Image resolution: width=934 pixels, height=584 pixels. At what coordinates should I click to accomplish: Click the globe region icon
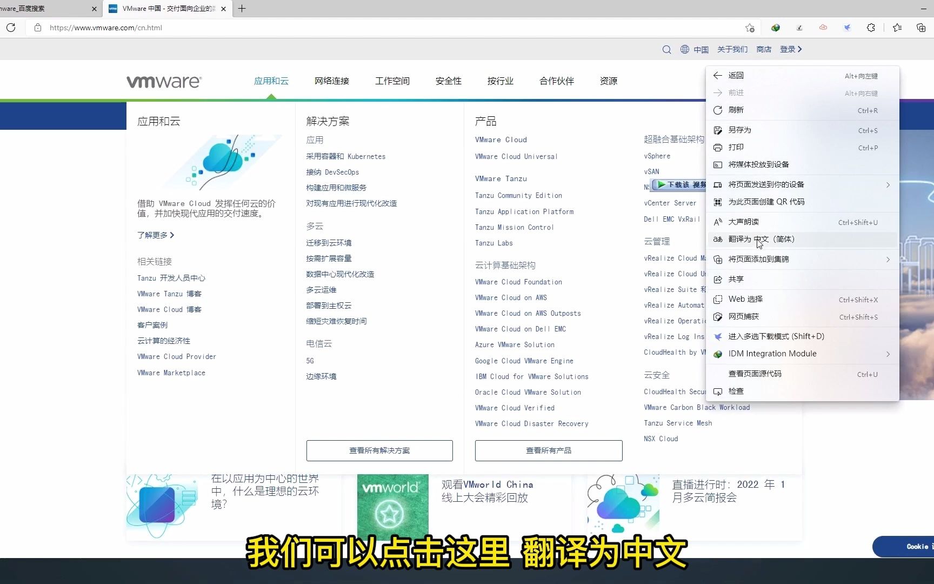[685, 49]
